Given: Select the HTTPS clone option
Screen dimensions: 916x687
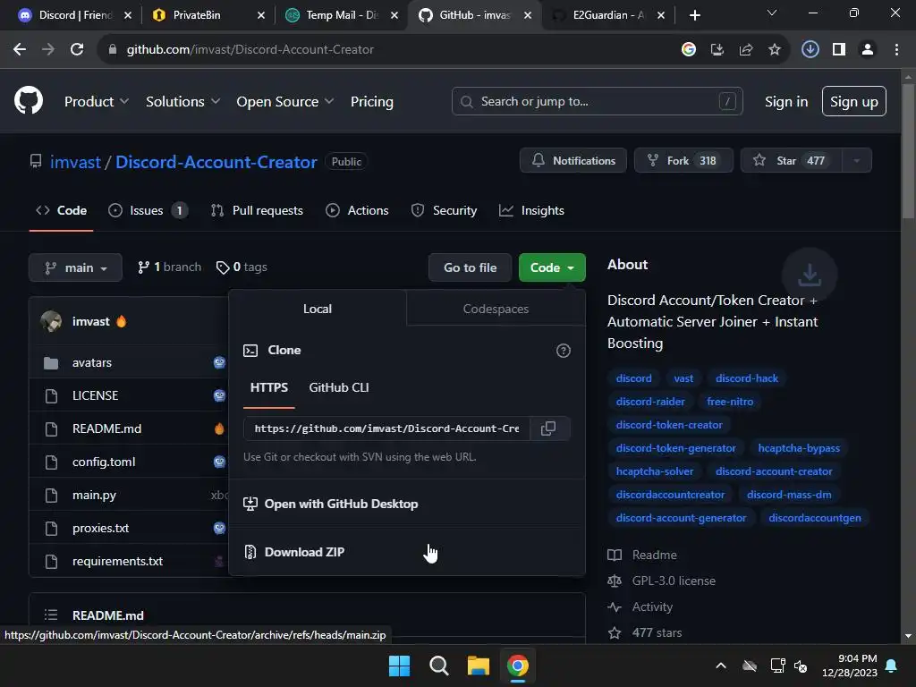Looking at the screenshot, I should (268, 388).
